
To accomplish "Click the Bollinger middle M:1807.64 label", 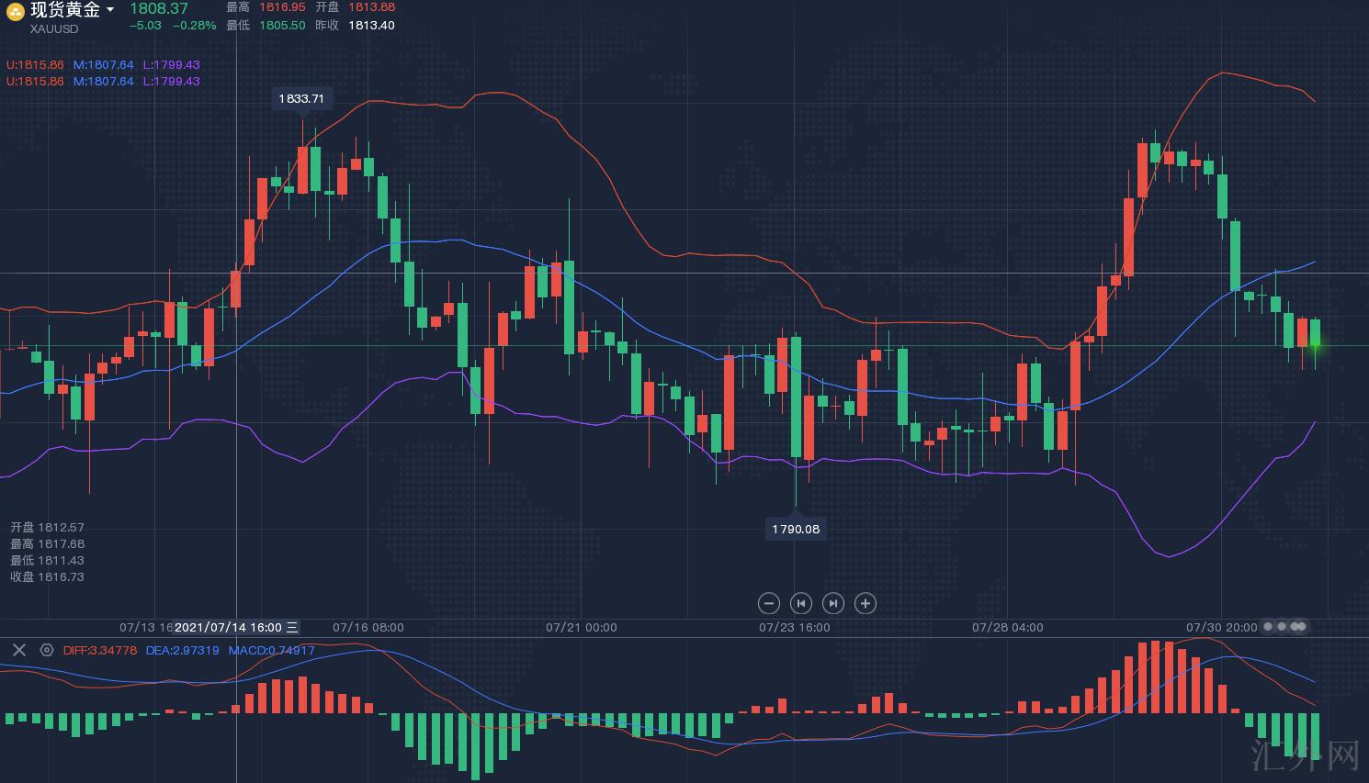I will [103, 65].
